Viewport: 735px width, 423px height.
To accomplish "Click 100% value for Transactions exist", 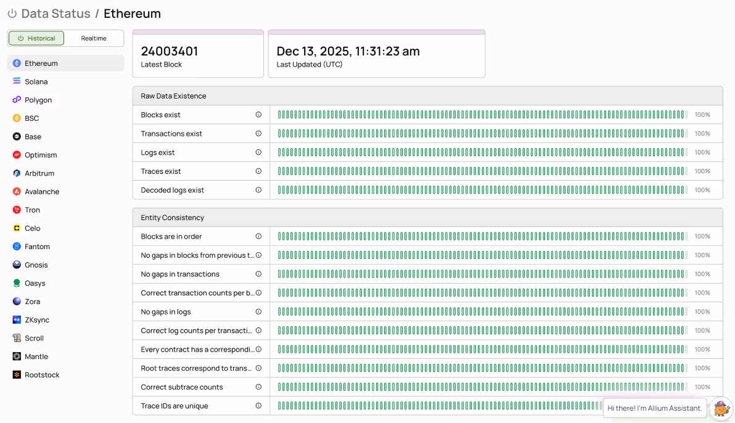I will tap(702, 133).
